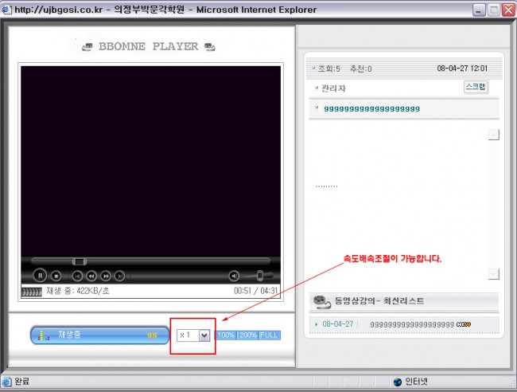The height and width of the screenshot is (392, 517).
Task: Adjust the volume slider knob
Action: 260,276
